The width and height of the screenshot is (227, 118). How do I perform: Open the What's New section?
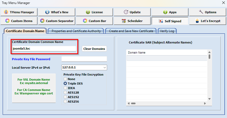pos(57,12)
